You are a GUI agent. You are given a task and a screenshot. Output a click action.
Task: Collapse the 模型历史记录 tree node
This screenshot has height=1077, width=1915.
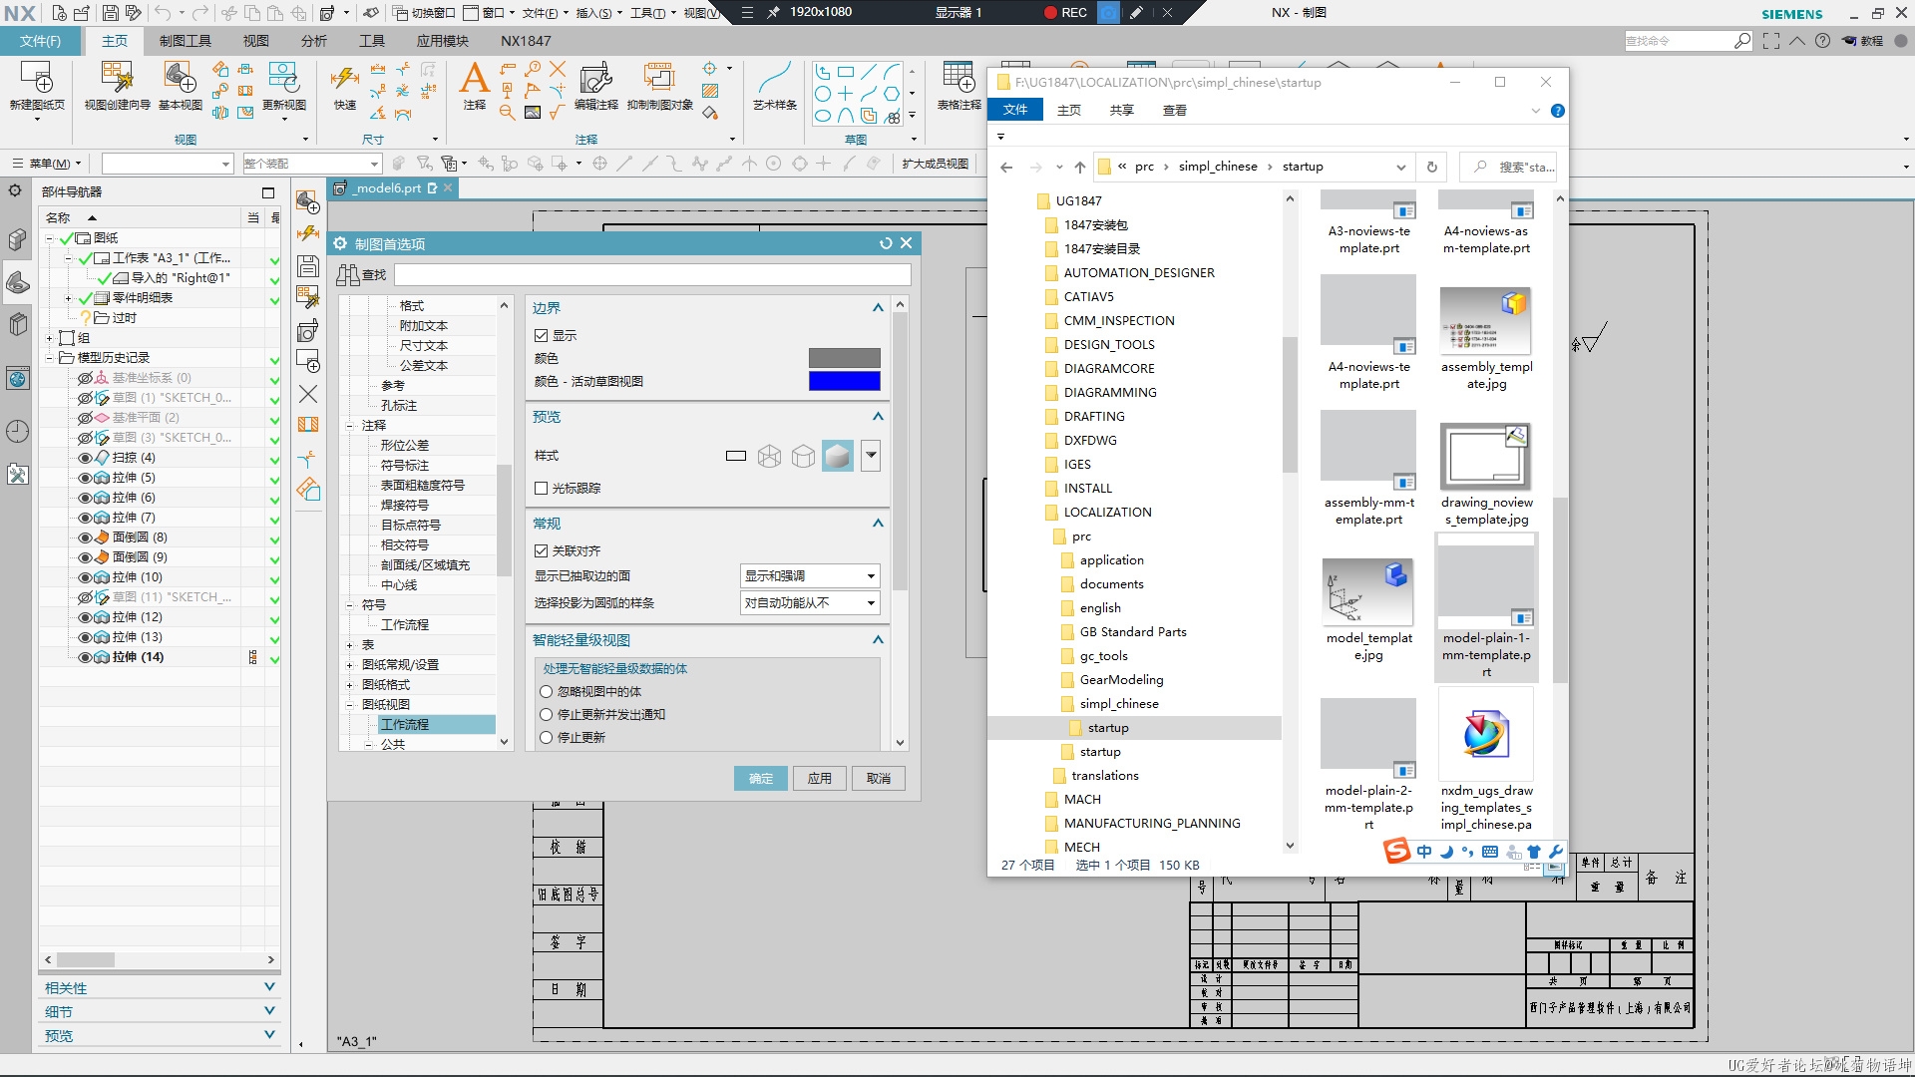(49, 358)
